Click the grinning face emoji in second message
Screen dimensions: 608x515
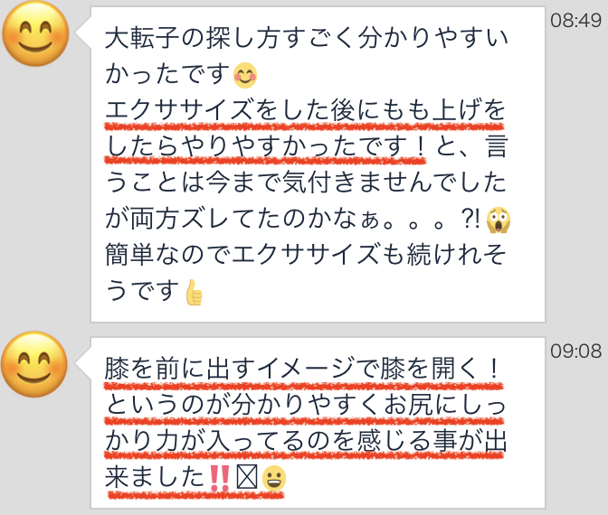point(274,478)
